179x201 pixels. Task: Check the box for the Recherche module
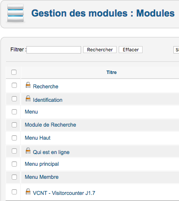coord(14,85)
